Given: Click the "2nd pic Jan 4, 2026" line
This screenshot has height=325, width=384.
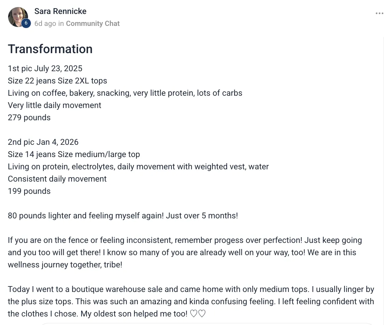Looking at the screenshot, I should point(43,142).
